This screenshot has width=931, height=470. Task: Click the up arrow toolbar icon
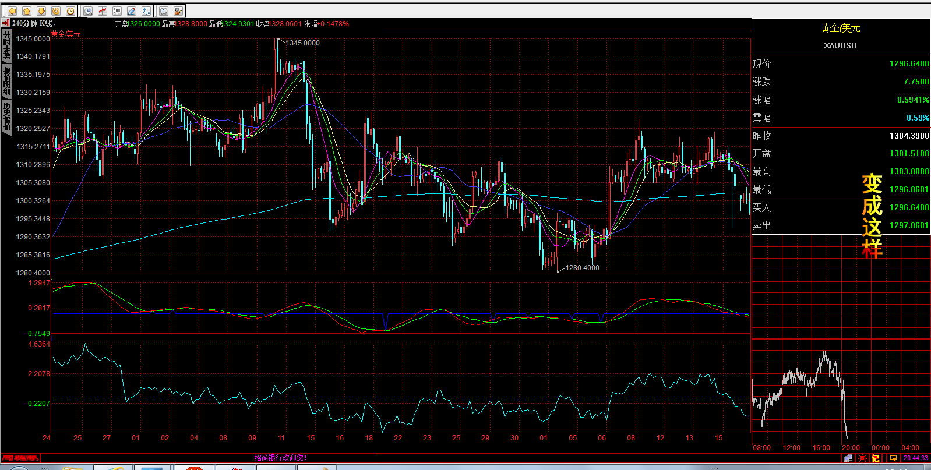pyautogui.click(x=27, y=10)
